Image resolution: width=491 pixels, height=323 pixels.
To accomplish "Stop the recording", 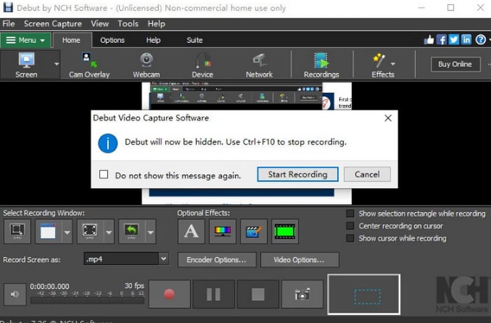I will (x=258, y=294).
